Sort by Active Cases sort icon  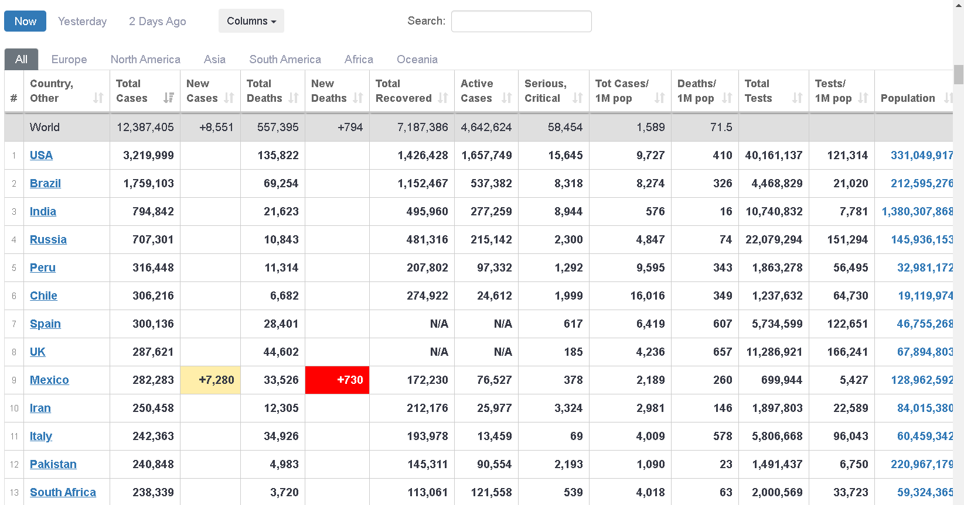[x=507, y=98]
